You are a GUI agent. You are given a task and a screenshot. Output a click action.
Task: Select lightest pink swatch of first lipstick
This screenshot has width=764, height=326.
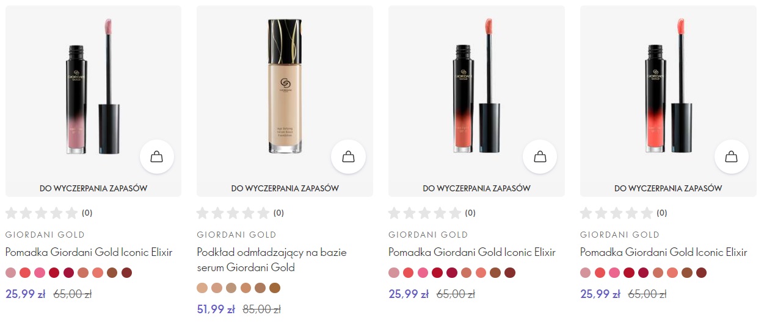10,272
